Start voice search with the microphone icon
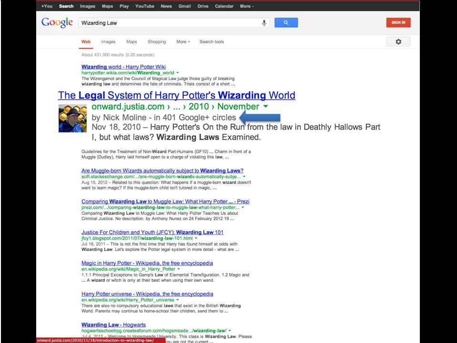 point(264,23)
